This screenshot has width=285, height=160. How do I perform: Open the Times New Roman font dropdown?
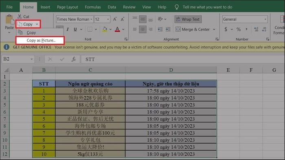(x=91, y=19)
